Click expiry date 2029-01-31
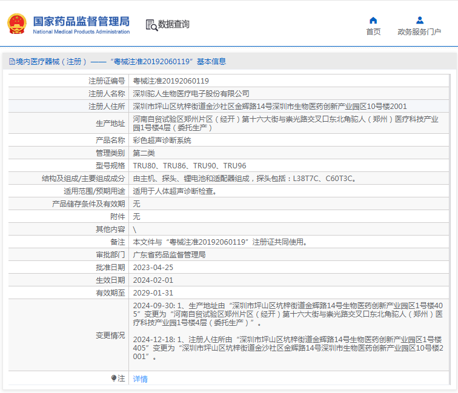The height and width of the screenshot is (393, 458). pyautogui.click(x=153, y=293)
